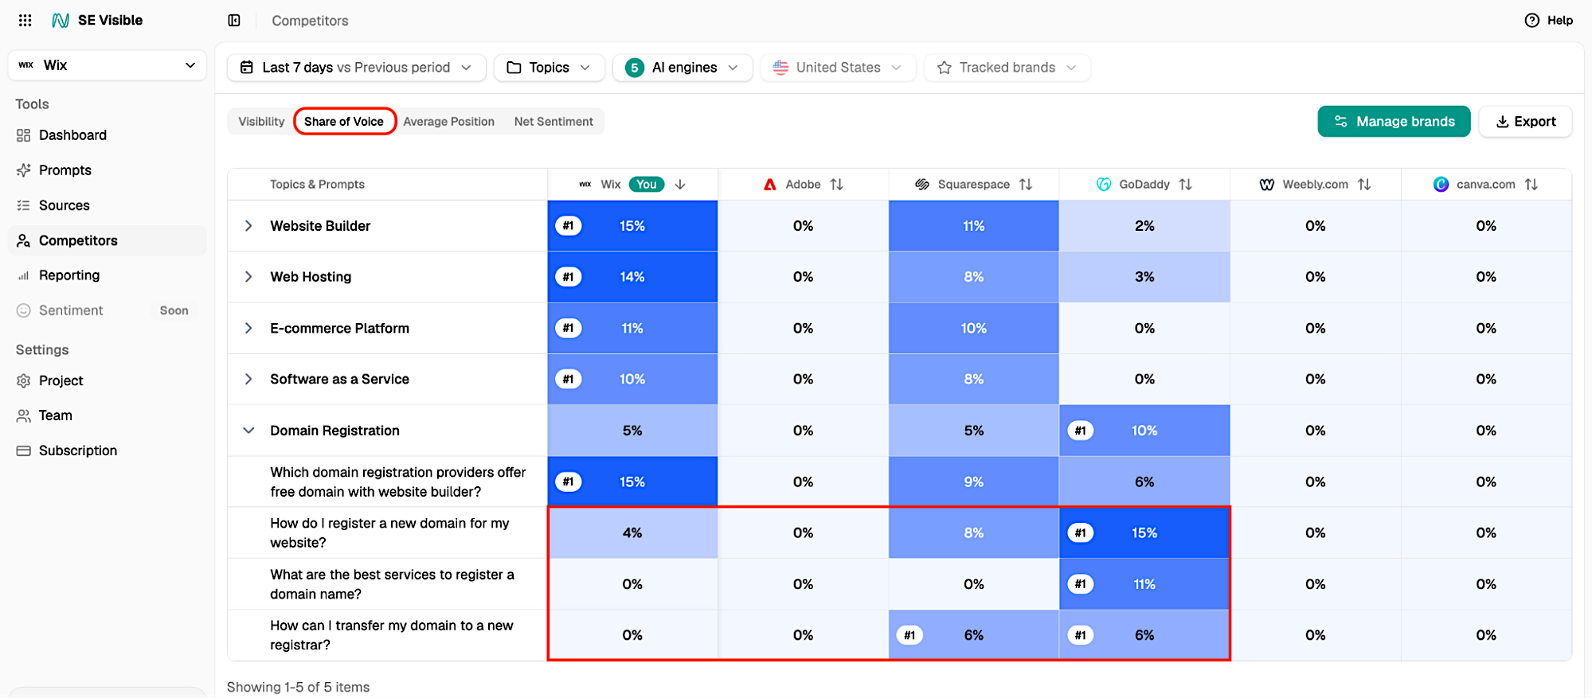Sort by the canva.com column
Viewport: 1592px width, 698px height.
coord(1531,185)
